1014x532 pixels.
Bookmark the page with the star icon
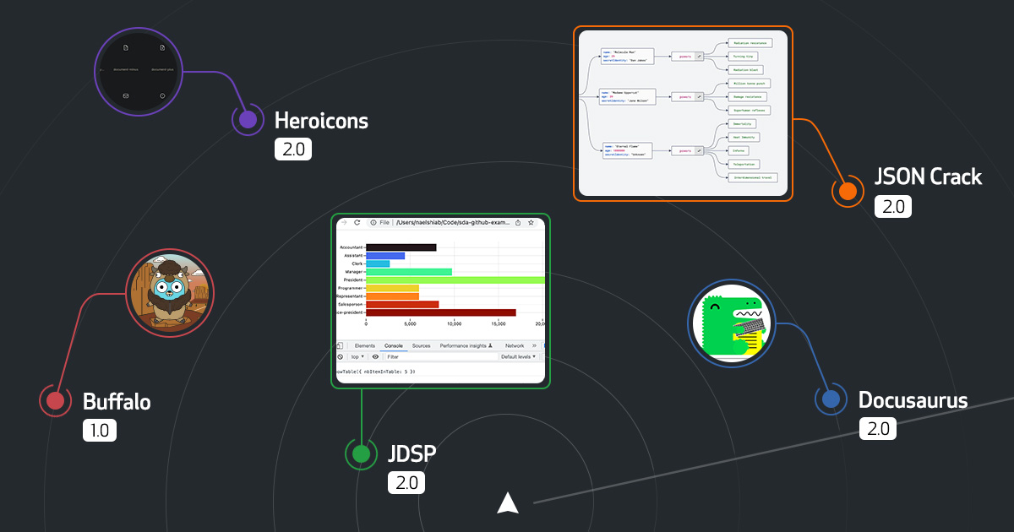point(531,223)
